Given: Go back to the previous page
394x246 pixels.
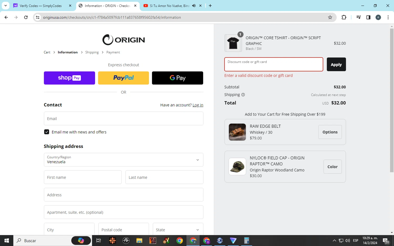Looking at the screenshot, I should coord(6,17).
